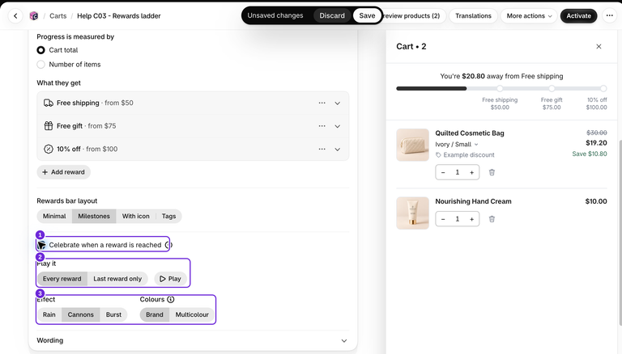Click the Nourishing Hand Cream product title
Screen dimensions: 622x354
[x=473, y=201]
